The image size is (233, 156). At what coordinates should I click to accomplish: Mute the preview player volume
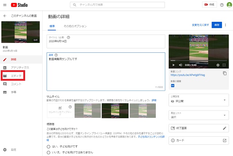pyautogui.click(x=181, y=65)
